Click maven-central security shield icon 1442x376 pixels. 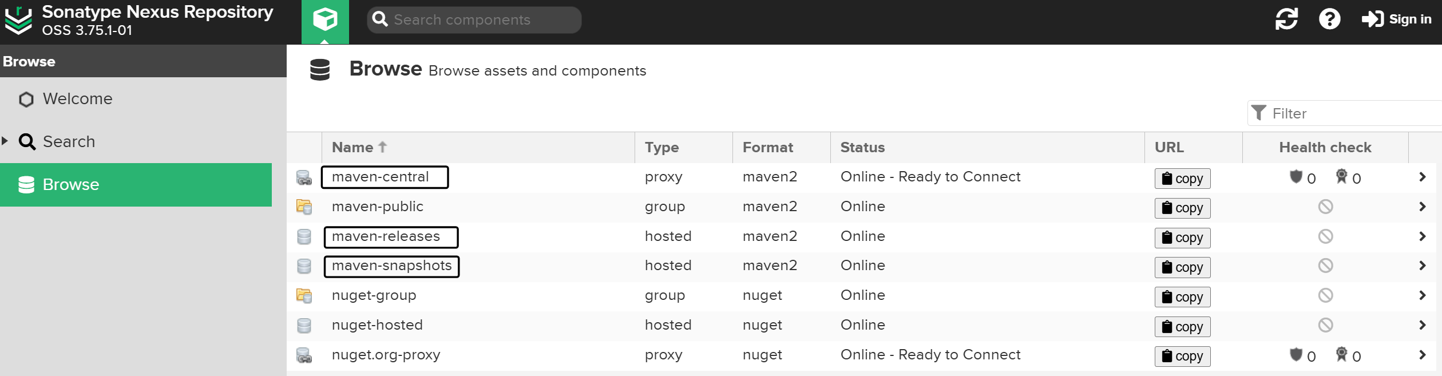click(x=1296, y=177)
